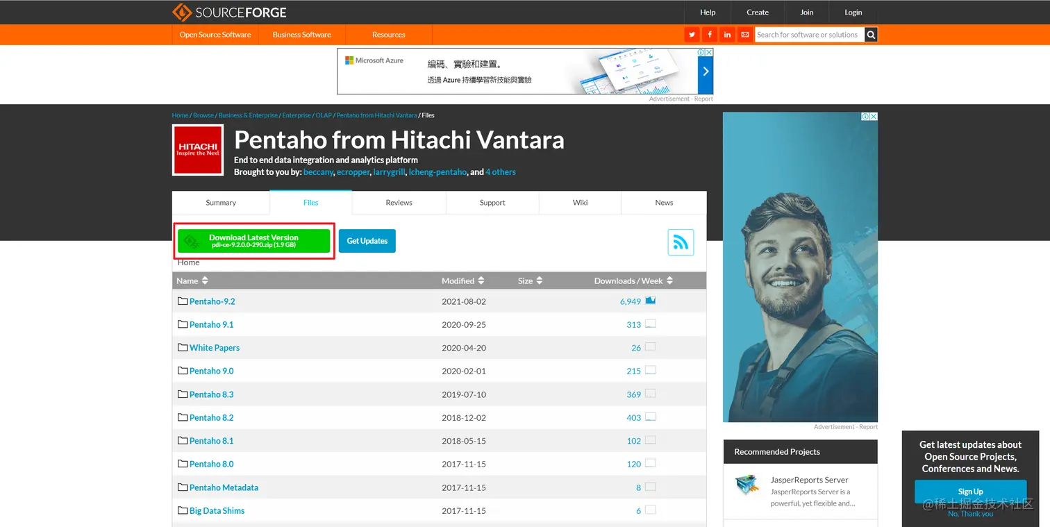The height and width of the screenshot is (527, 1050).
Task: Open the Facebook share icon
Action: click(x=710, y=35)
